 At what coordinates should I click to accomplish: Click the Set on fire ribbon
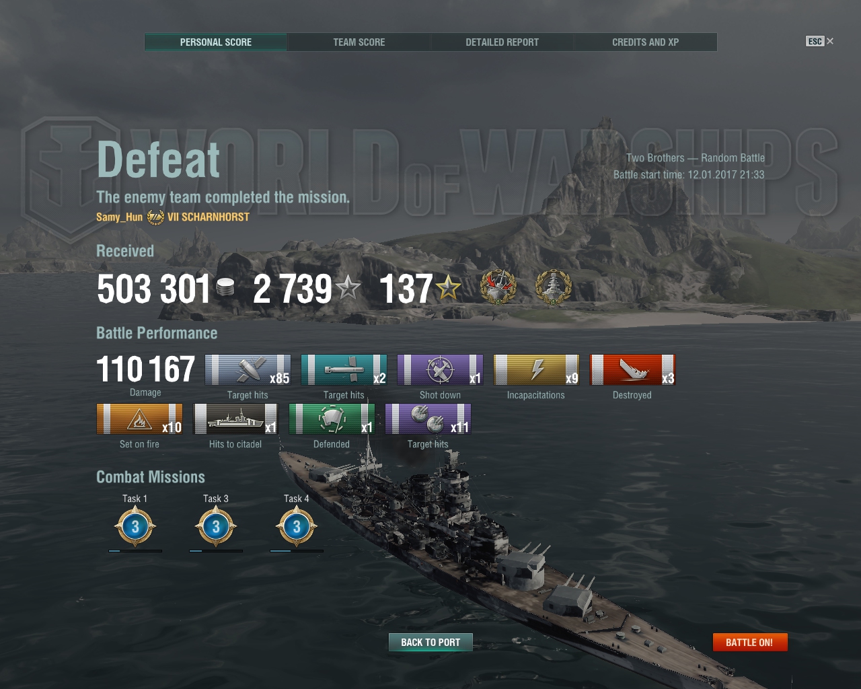(x=139, y=419)
